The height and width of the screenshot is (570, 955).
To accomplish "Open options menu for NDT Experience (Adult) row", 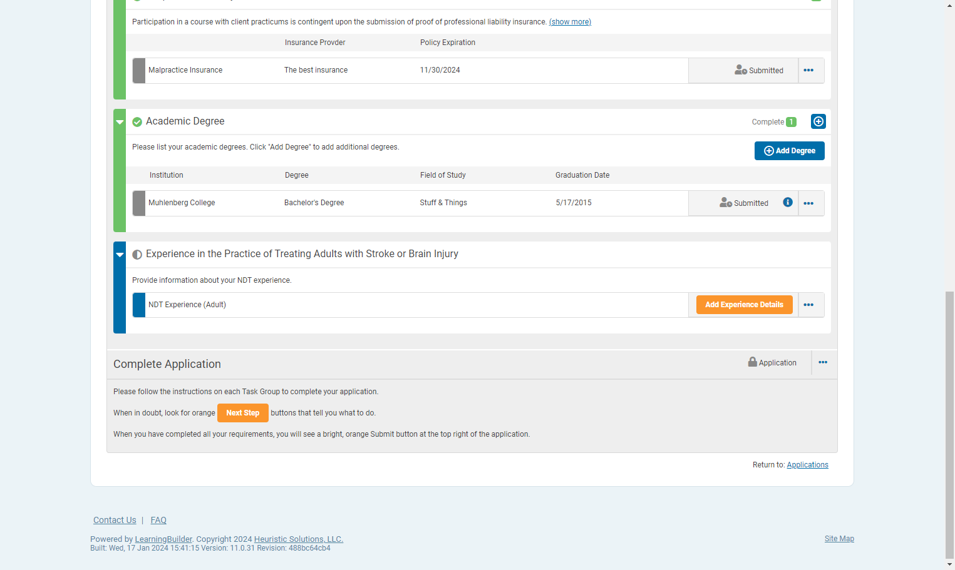I will [x=808, y=305].
